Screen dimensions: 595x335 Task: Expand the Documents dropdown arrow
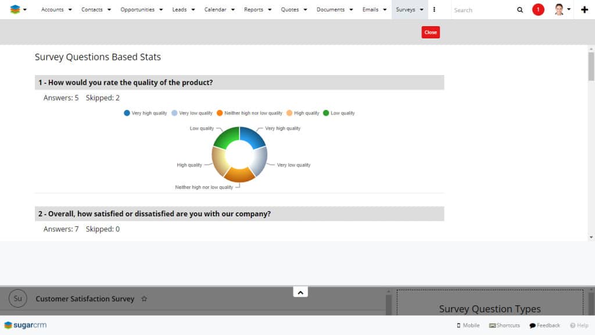point(352,9)
